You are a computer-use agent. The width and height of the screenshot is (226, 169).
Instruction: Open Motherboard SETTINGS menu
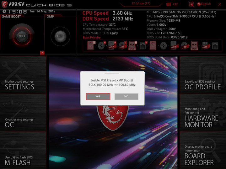coord(23,74)
